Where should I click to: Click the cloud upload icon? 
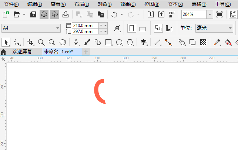[55, 14]
